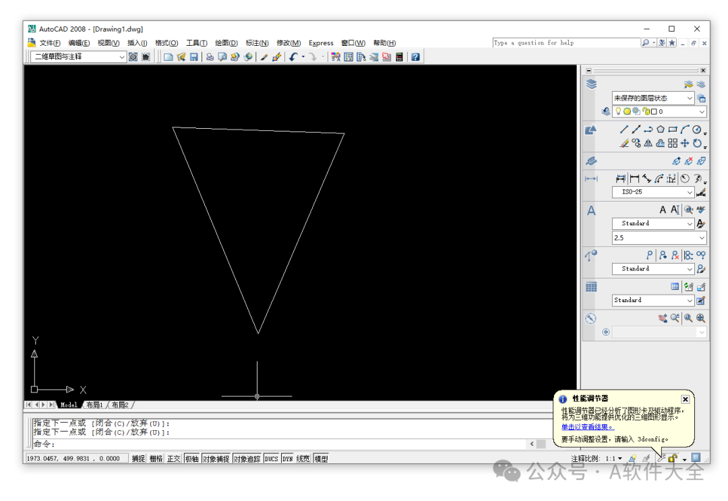Screen dimensions: 728x501
Task: Toggle 栅格 grid display in status bar
Action: coord(156,459)
